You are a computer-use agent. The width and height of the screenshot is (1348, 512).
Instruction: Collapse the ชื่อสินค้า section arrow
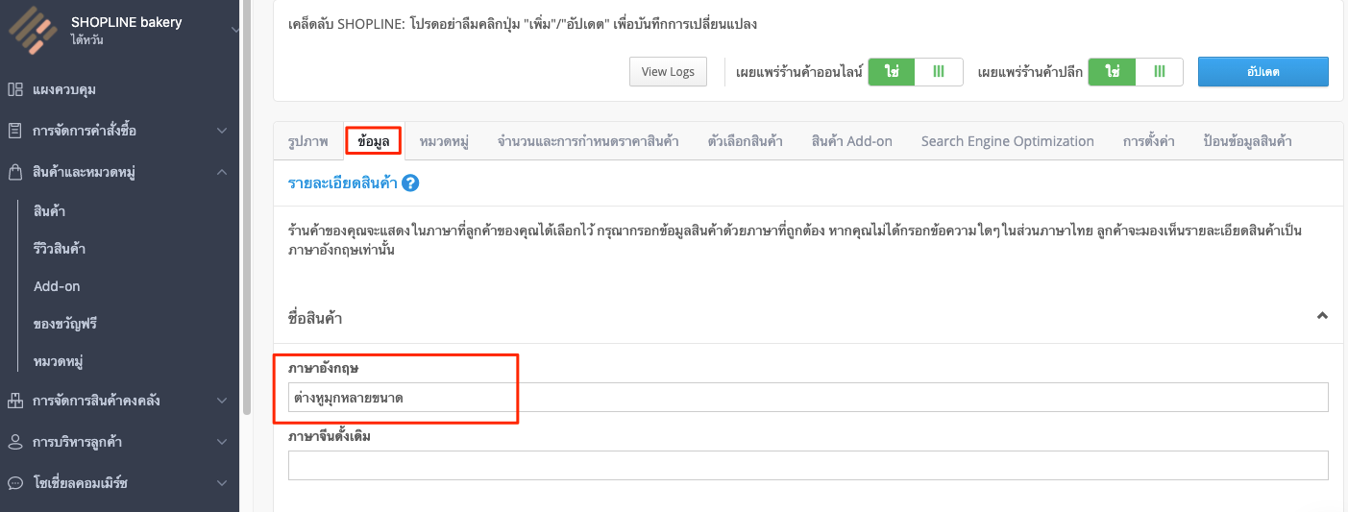click(x=1322, y=315)
